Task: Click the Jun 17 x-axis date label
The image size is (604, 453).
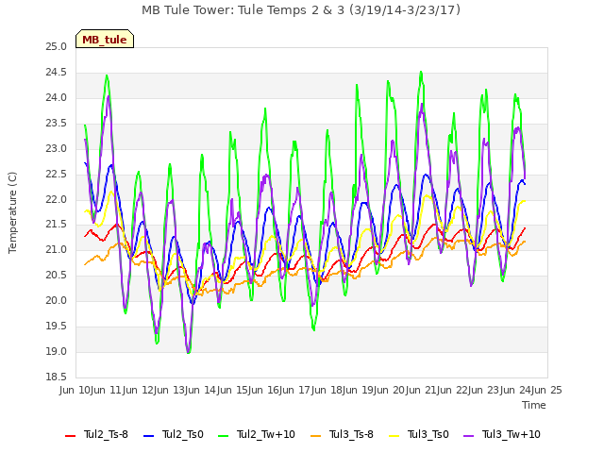Action: click(x=295, y=390)
